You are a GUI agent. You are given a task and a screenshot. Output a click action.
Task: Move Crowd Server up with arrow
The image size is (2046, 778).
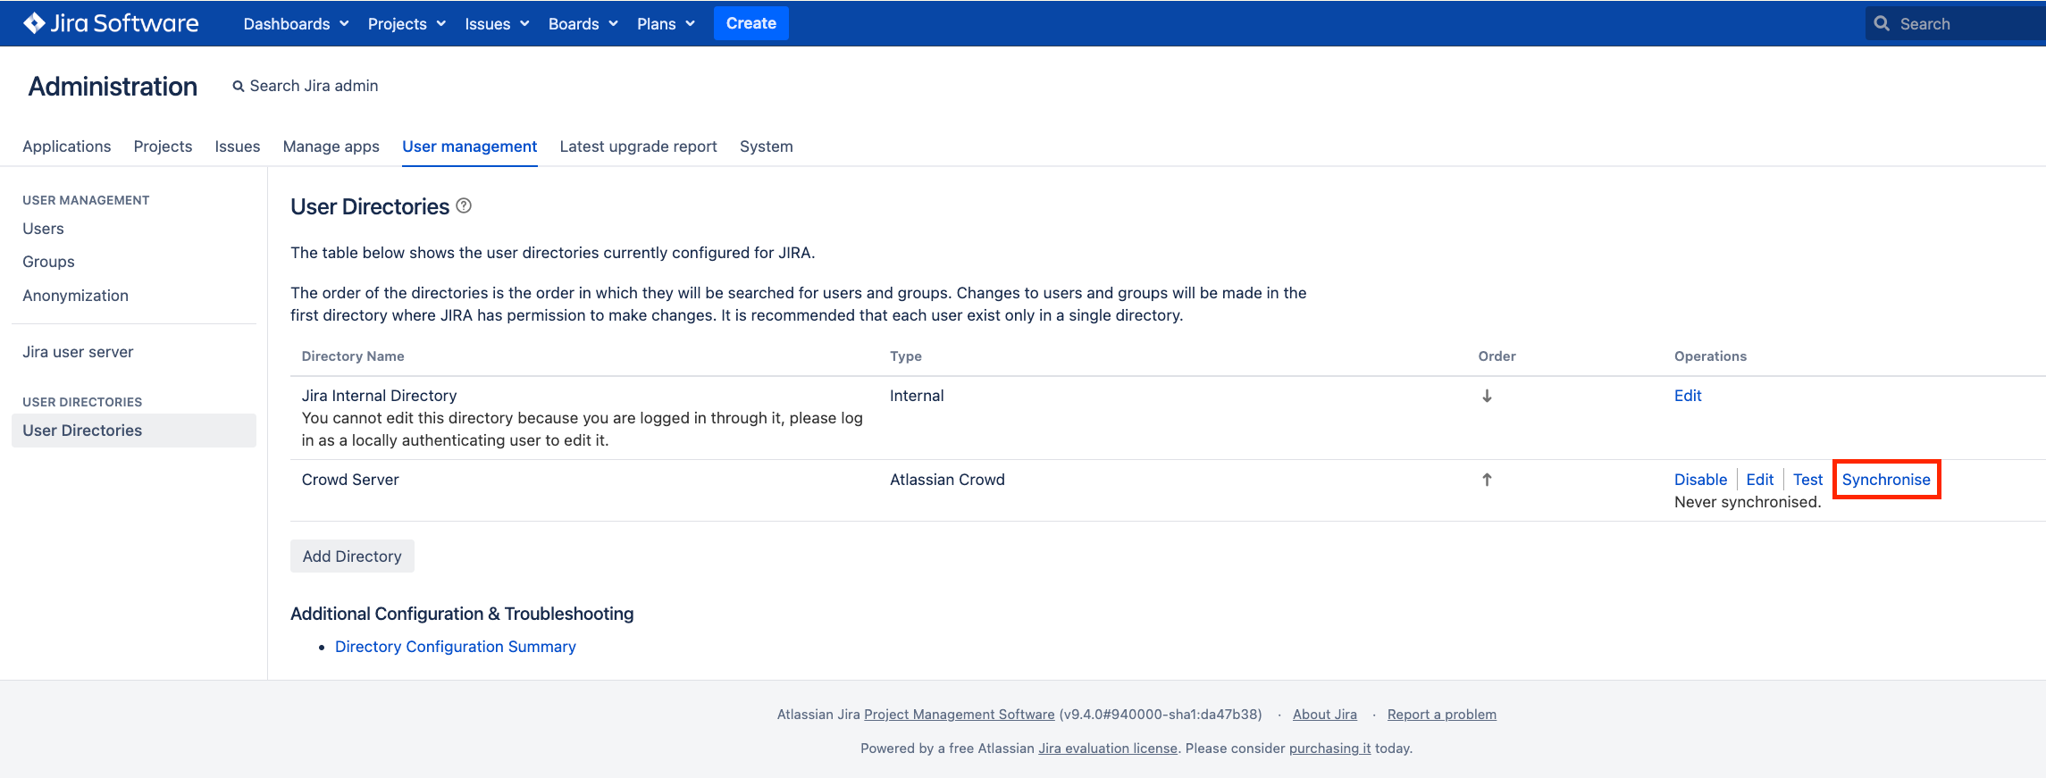click(x=1487, y=480)
